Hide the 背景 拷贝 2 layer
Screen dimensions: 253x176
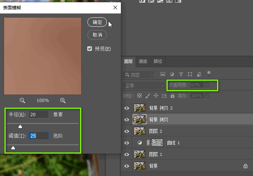(127, 108)
